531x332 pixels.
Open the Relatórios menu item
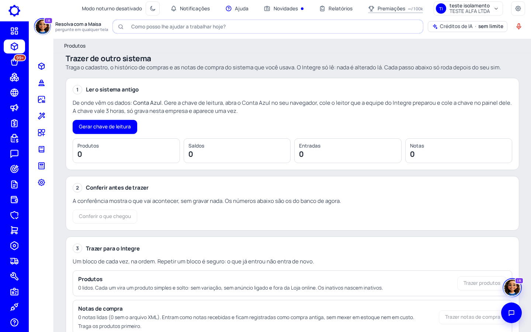336,8
